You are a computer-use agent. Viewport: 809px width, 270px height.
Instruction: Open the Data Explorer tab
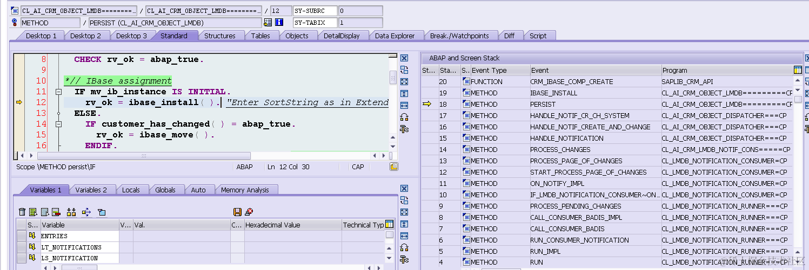pyautogui.click(x=395, y=36)
